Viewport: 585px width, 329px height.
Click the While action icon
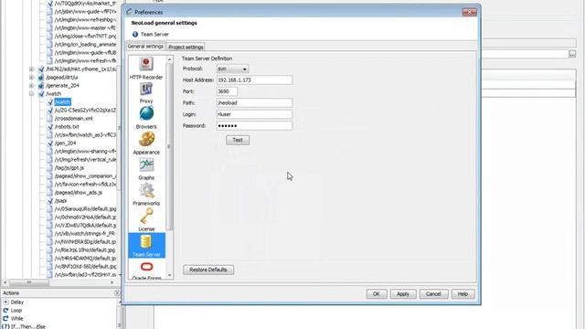pos(6,319)
